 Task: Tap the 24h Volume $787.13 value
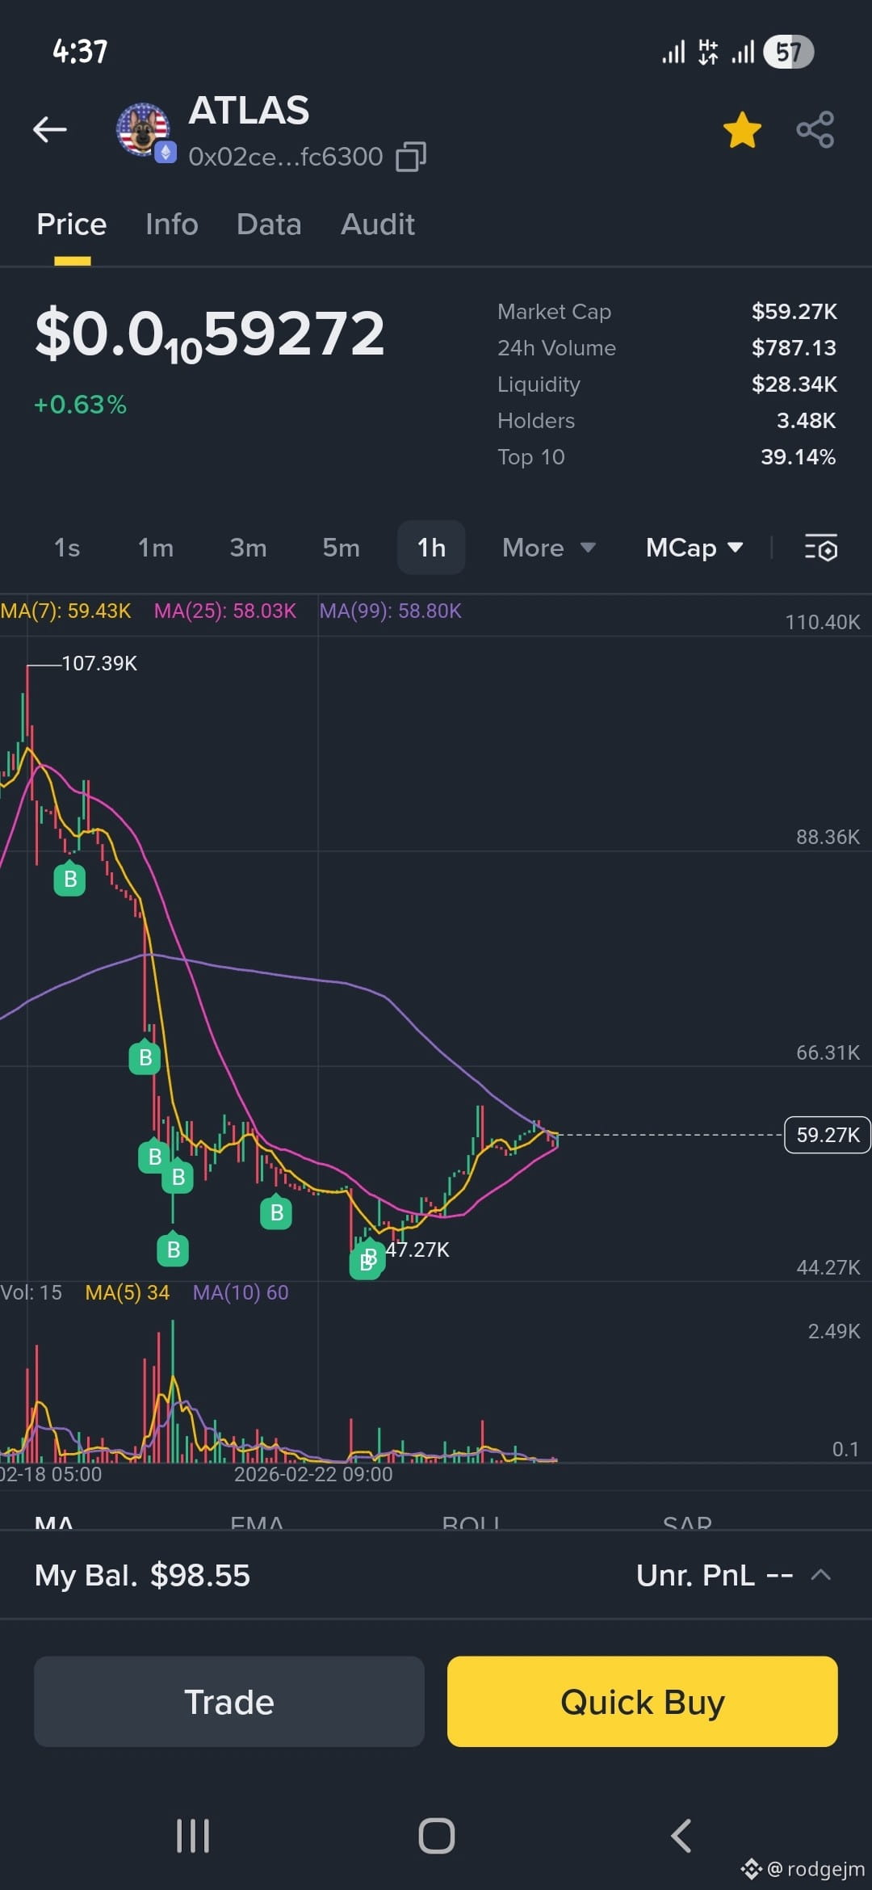coord(794,347)
